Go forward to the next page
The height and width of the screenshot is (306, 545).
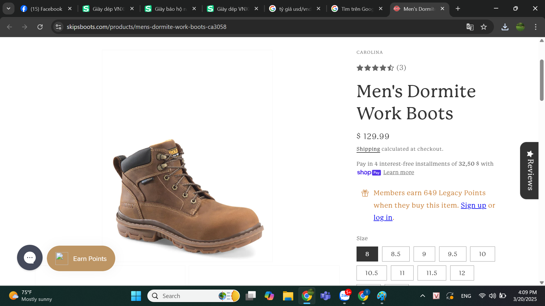(x=25, y=27)
